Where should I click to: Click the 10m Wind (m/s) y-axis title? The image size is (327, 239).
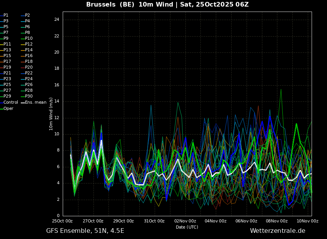pos(51,114)
